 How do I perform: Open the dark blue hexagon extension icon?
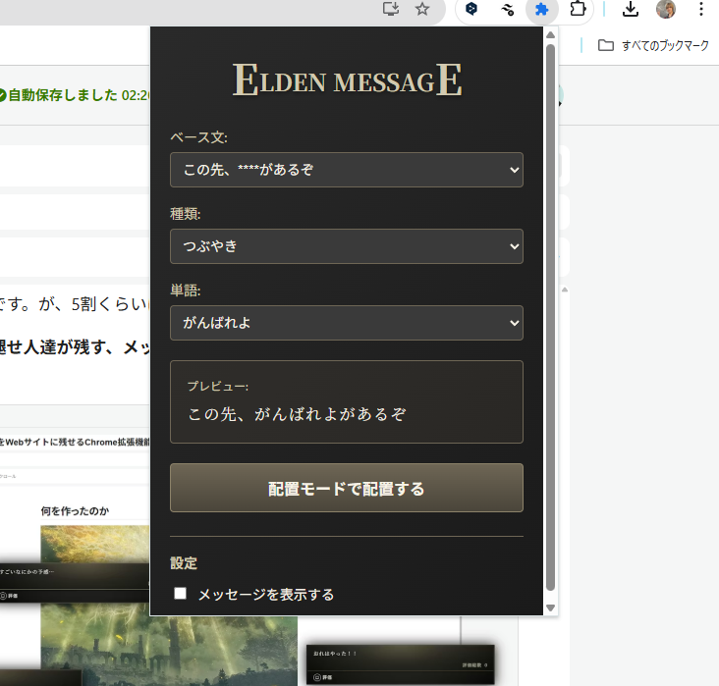coord(470,9)
